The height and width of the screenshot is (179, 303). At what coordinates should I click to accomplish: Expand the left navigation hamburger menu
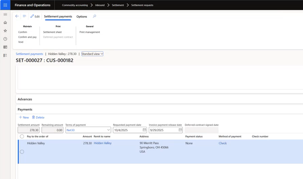(x=5, y=14)
